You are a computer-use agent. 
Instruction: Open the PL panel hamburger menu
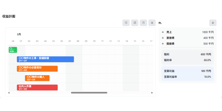pos(213,23)
